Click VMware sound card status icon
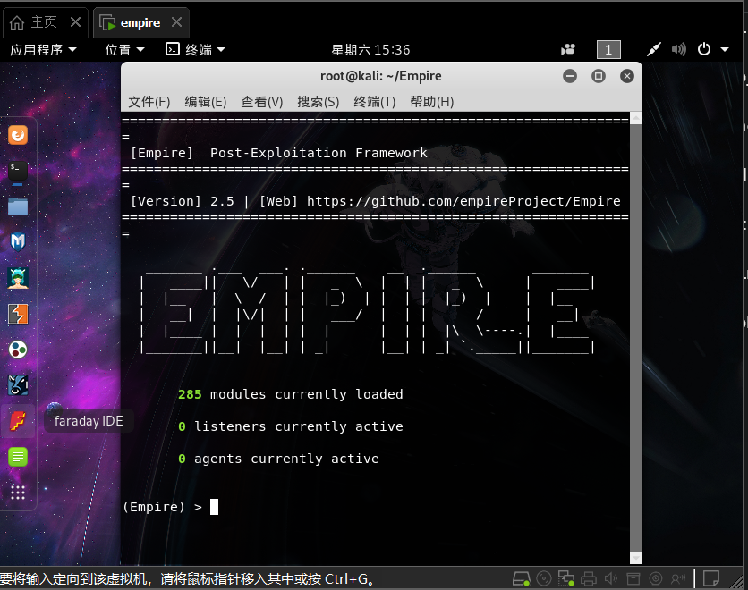Image resolution: width=748 pixels, height=590 pixels. click(611, 578)
